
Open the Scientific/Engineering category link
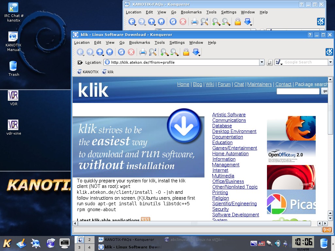[234, 203]
